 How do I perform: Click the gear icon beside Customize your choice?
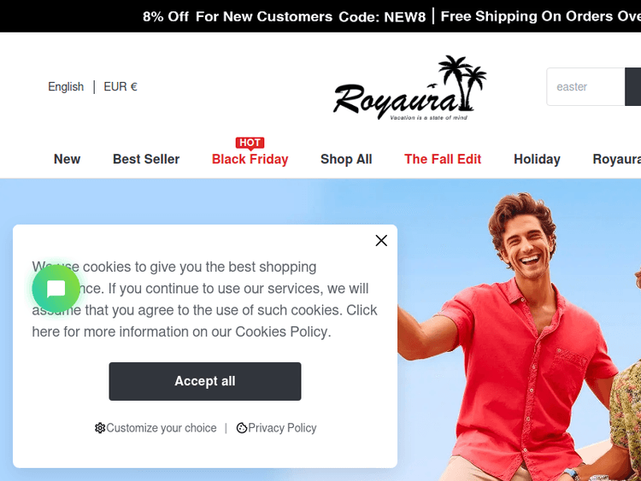(x=100, y=428)
